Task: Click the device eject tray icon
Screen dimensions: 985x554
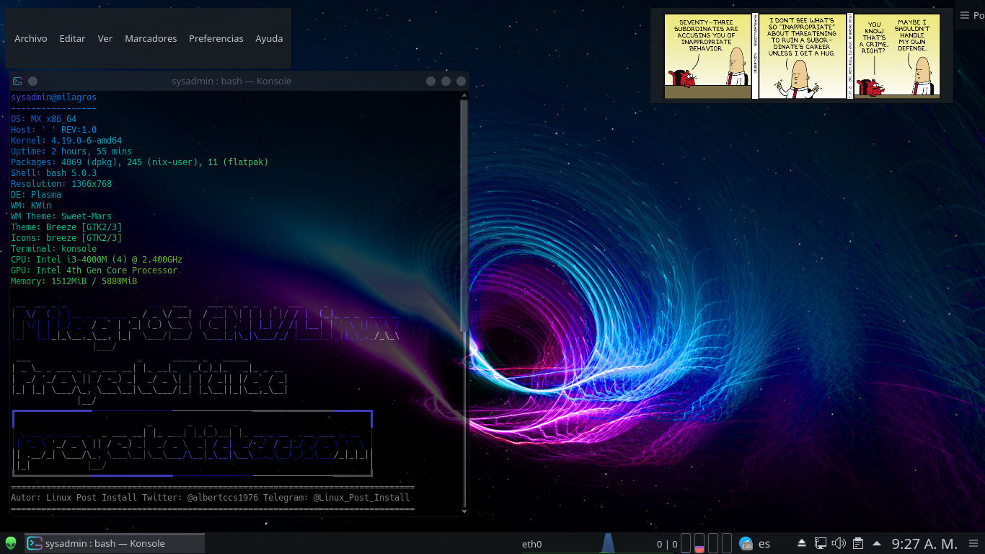Action: coord(802,543)
